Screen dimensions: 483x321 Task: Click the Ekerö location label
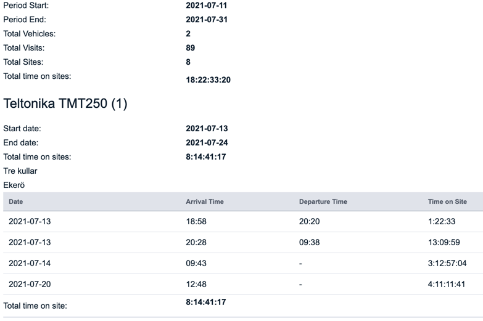(x=14, y=185)
